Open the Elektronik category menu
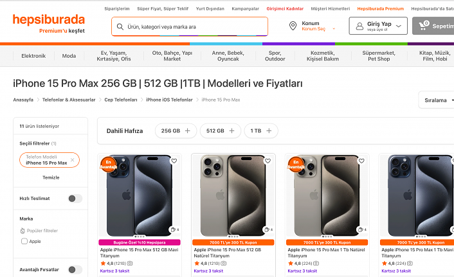454x277 pixels. tap(33, 56)
